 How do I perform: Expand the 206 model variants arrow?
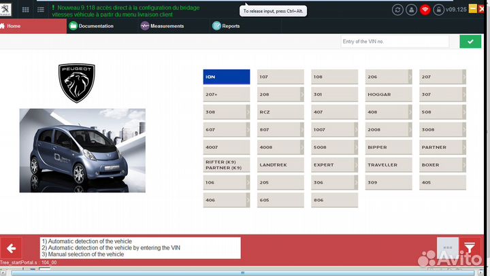(410, 77)
